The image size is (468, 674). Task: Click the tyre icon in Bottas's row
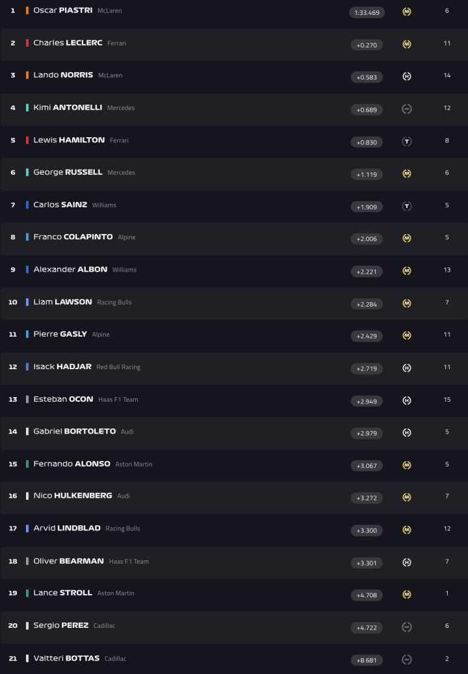pos(407,659)
